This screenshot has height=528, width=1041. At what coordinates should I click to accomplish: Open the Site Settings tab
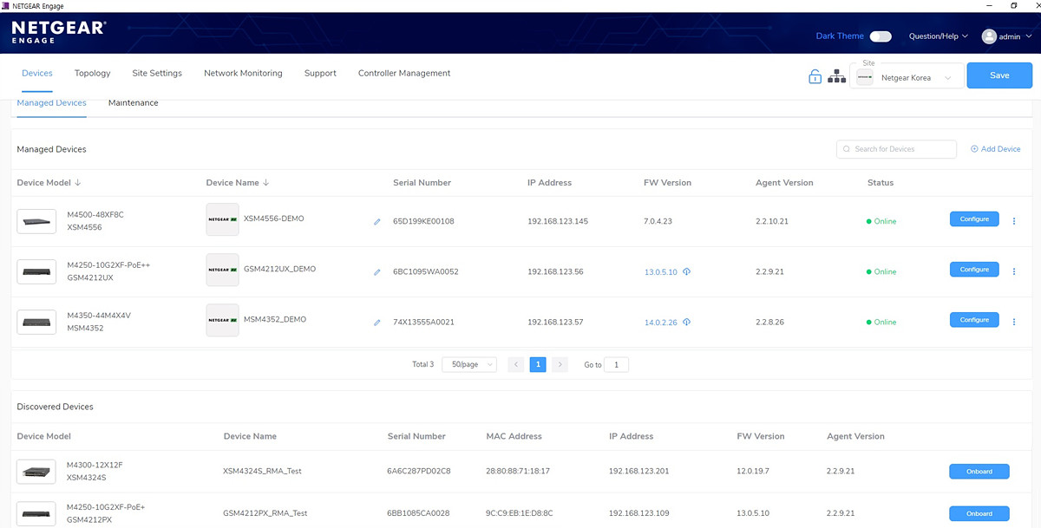point(157,74)
